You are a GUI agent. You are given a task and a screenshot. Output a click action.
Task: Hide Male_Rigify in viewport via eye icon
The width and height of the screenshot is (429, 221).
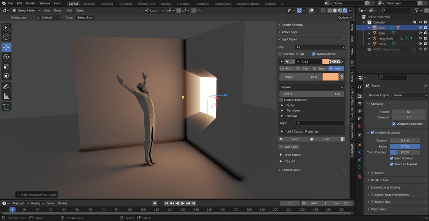(x=420, y=38)
